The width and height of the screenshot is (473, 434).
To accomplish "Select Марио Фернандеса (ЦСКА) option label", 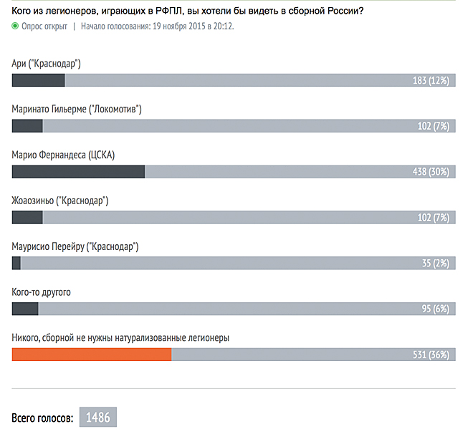I will point(63,155).
